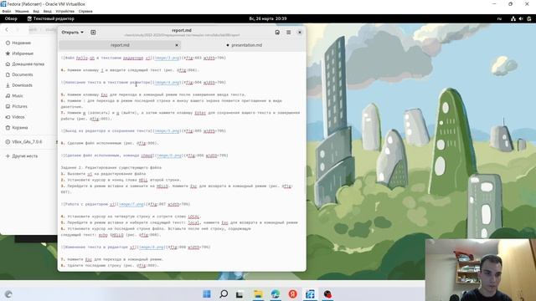Click the image/6.png link in editor
This screenshot has width=536, height=301.
click(169, 156)
